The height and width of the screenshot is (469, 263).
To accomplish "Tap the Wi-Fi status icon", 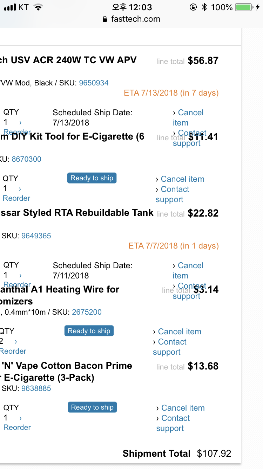I will pos(38,7).
